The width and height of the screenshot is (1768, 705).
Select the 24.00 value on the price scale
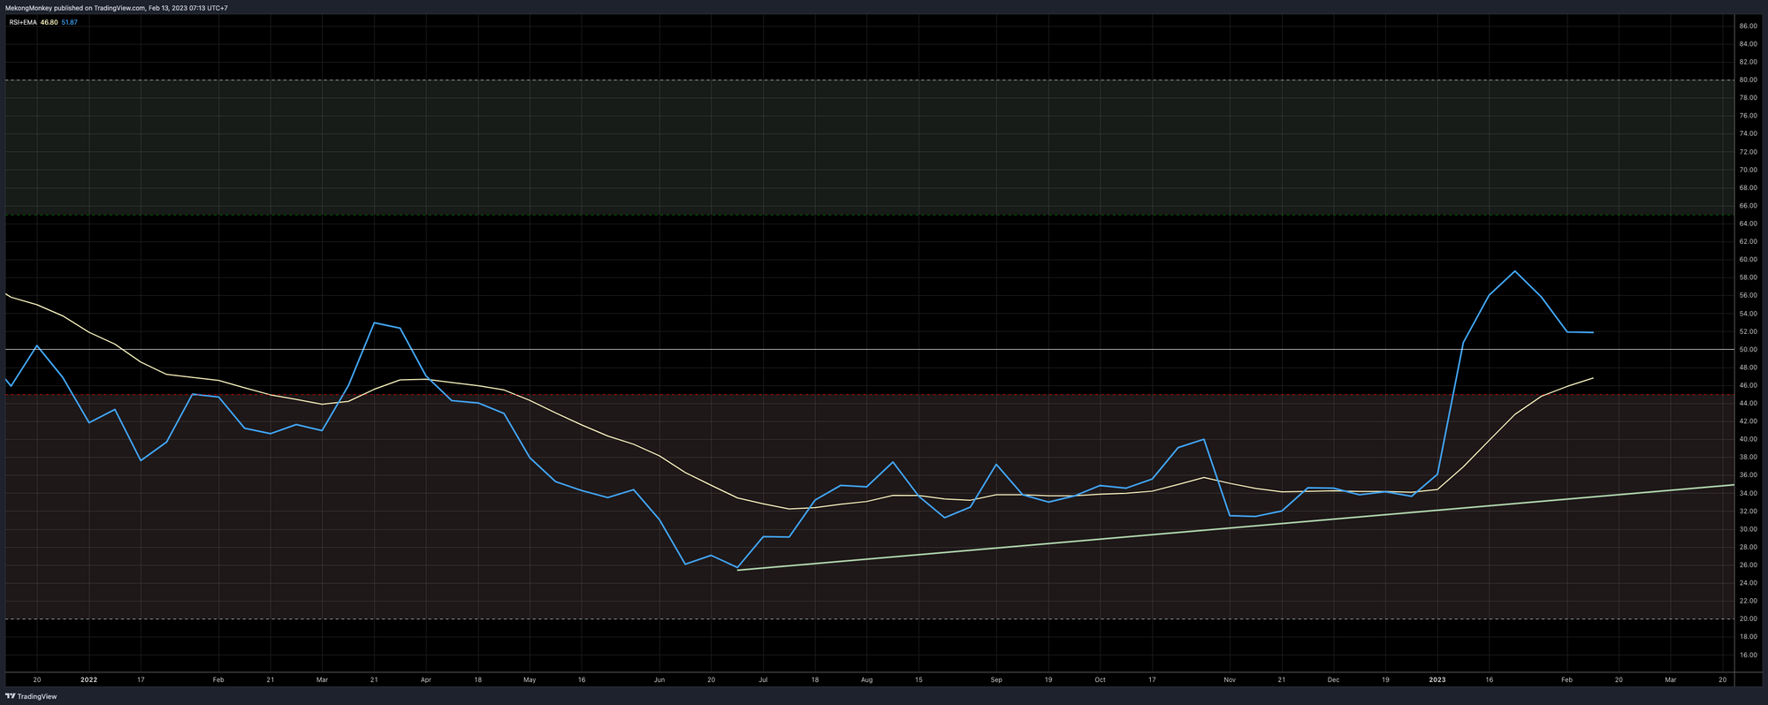[1748, 583]
